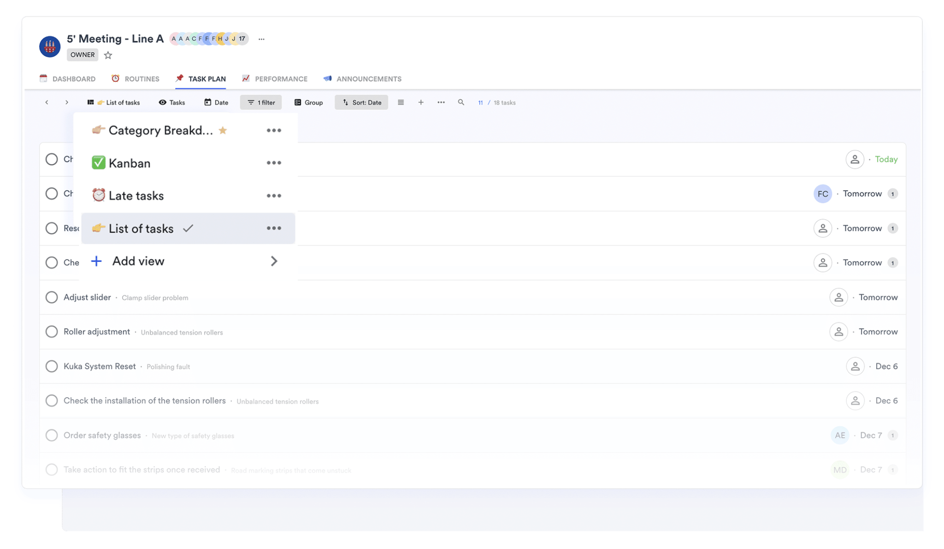Viewport: 944px width, 549px height.
Task: Open the toolbar ellipsis menu icon
Action: pyautogui.click(x=441, y=102)
